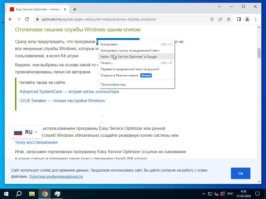The width and height of the screenshot is (266, 199).
Task: Open Chrome three-dot menu
Action: click(x=256, y=19)
